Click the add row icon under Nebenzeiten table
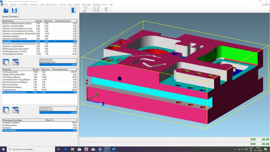The image size is (270, 152). tap(6, 62)
